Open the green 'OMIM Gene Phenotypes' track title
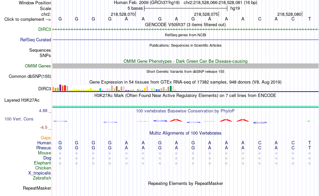 click(185, 61)
